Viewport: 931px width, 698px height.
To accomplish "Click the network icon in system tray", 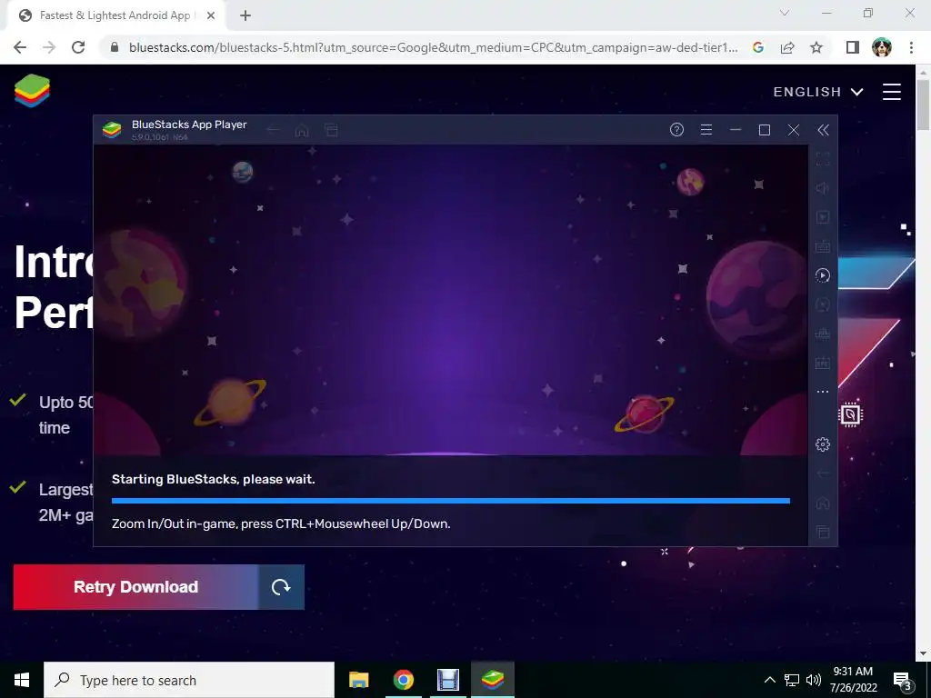I will [792, 680].
